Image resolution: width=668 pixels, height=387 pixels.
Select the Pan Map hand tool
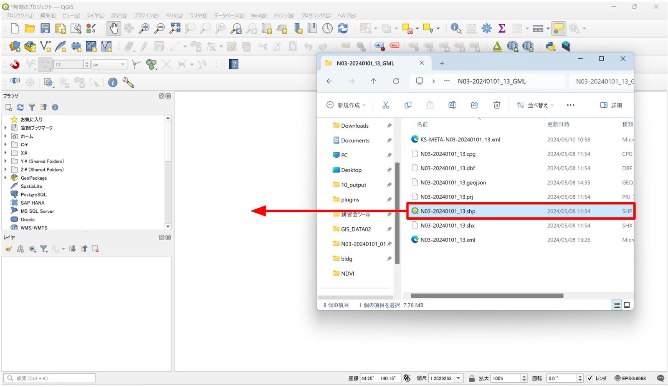114,28
